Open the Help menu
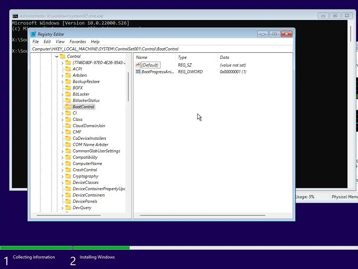 [x=95, y=42]
